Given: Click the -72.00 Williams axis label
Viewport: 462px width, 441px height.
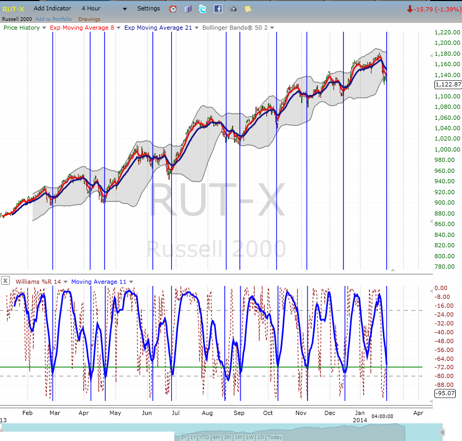Looking at the screenshot, I should [x=444, y=367].
